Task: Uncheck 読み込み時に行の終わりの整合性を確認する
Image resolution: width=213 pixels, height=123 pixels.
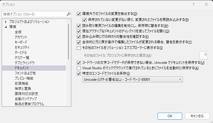Action: (79, 37)
